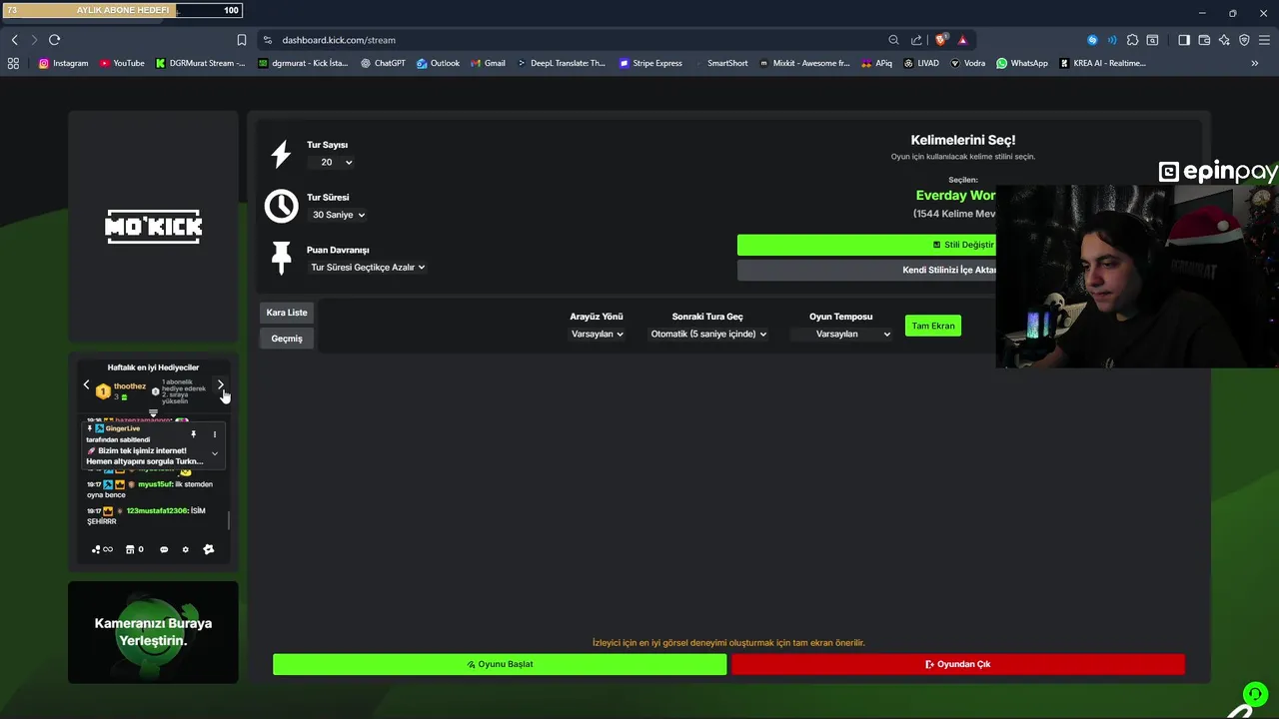Click the AYLIK ABONE HEDEFİ progress bar
Image resolution: width=1279 pixels, height=719 pixels.
122,10
